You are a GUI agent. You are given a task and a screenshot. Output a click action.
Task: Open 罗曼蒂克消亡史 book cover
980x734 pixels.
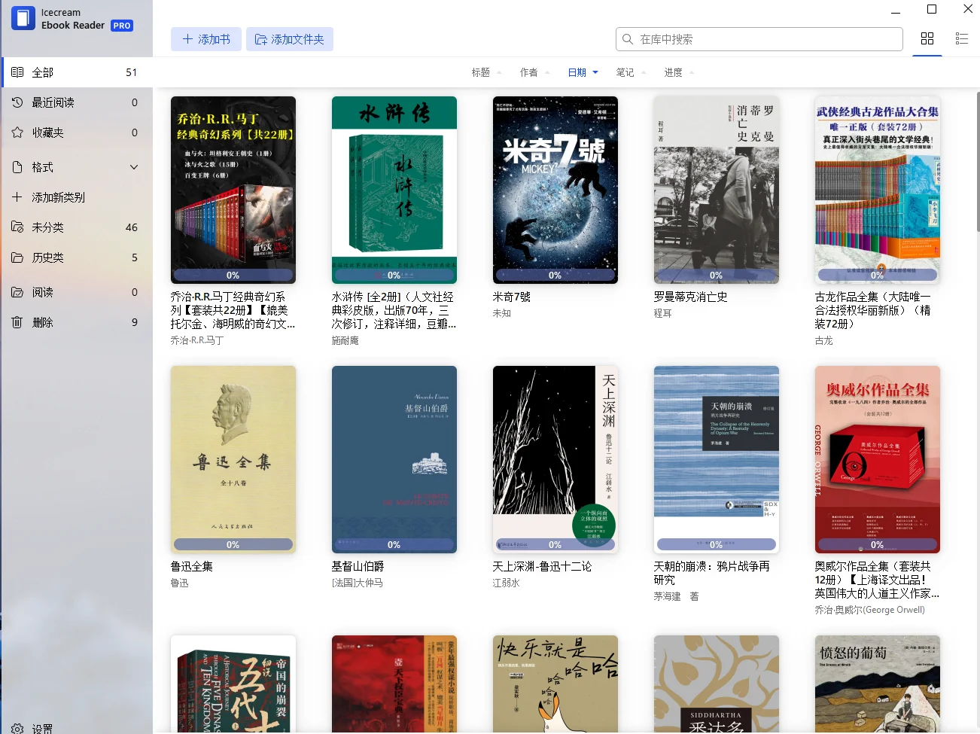[x=717, y=190]
